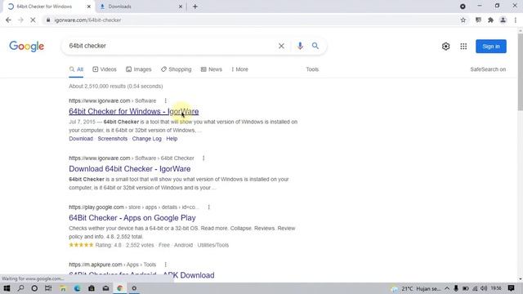Click the page vertical scrollbar
Screen dimensions: 523x294
(x=520, y=72)
